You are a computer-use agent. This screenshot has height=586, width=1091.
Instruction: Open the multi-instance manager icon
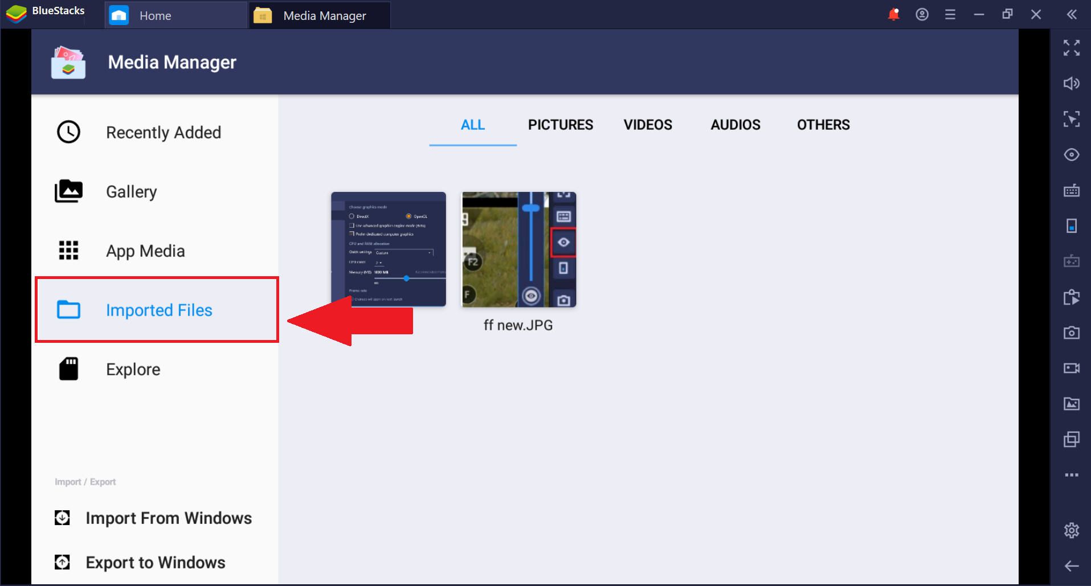[x=1072, y=440]
